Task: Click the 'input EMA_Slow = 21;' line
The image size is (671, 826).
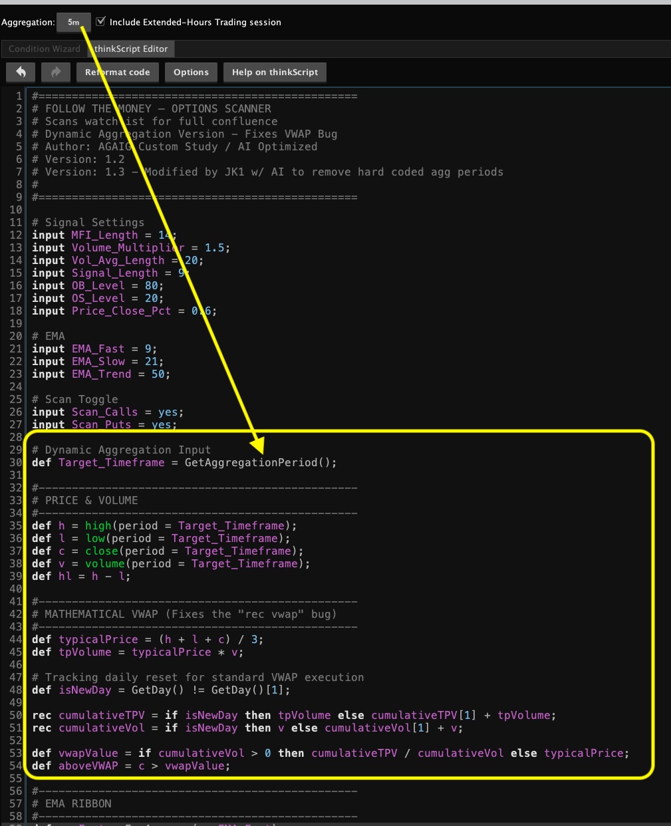Action: [98, 362]
